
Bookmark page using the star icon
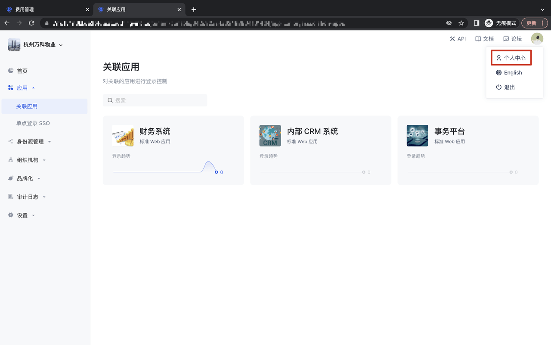(461, 23)
